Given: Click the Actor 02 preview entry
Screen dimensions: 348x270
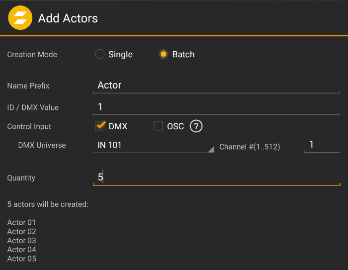Looking at the screenshot, I should tap(21, 231).
